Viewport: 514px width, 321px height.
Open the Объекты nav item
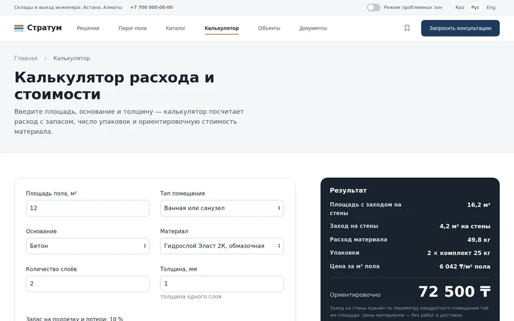[269, 28]
